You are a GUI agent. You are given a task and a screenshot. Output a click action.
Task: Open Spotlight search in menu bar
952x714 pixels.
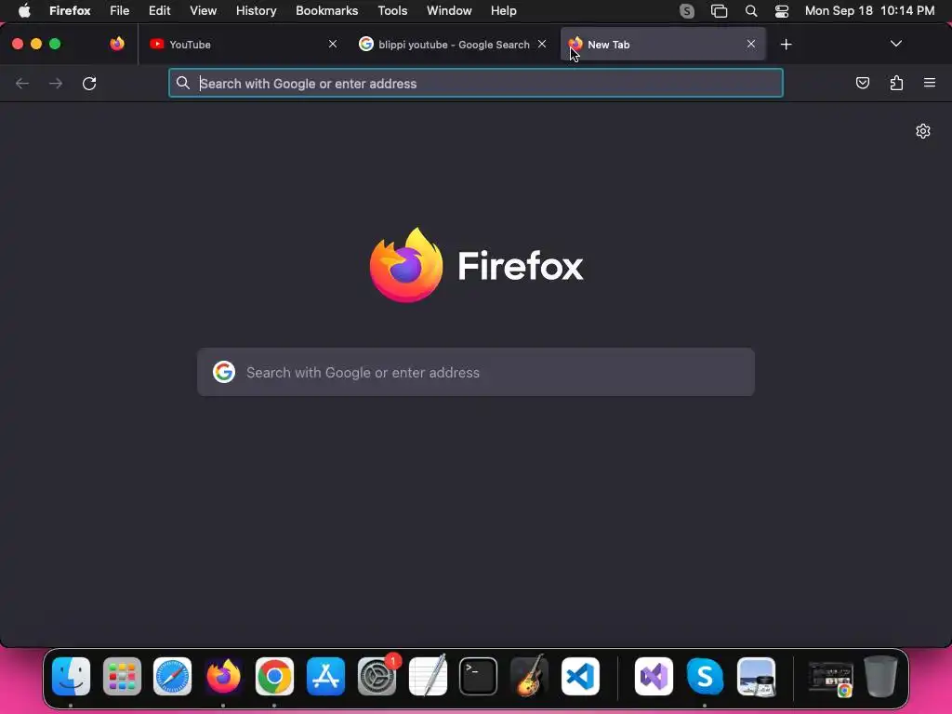coord(751,11)
